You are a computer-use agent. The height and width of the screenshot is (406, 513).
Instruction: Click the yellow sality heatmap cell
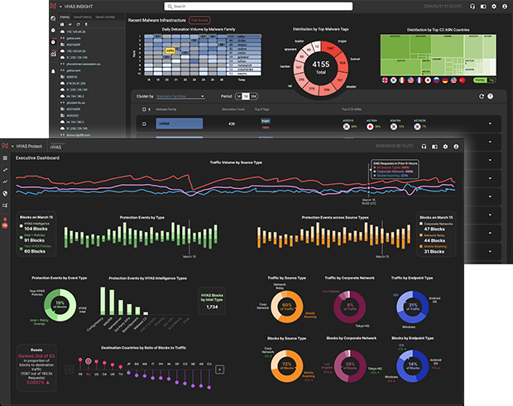[170, 51]
